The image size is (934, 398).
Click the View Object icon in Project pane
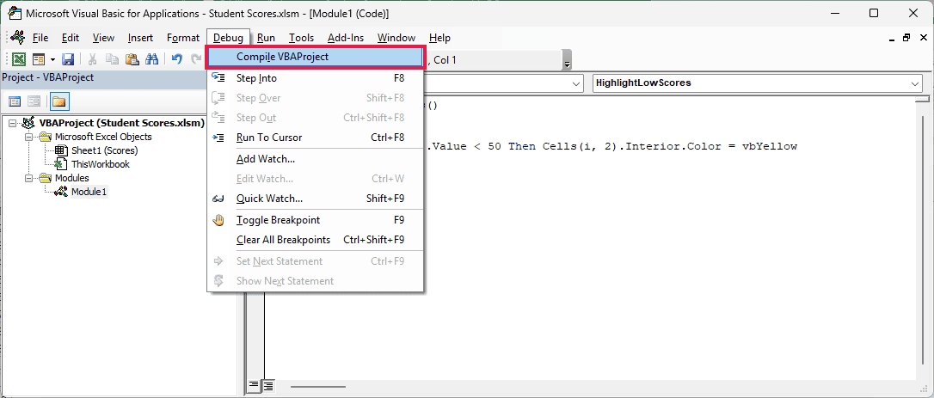point(34,101)
